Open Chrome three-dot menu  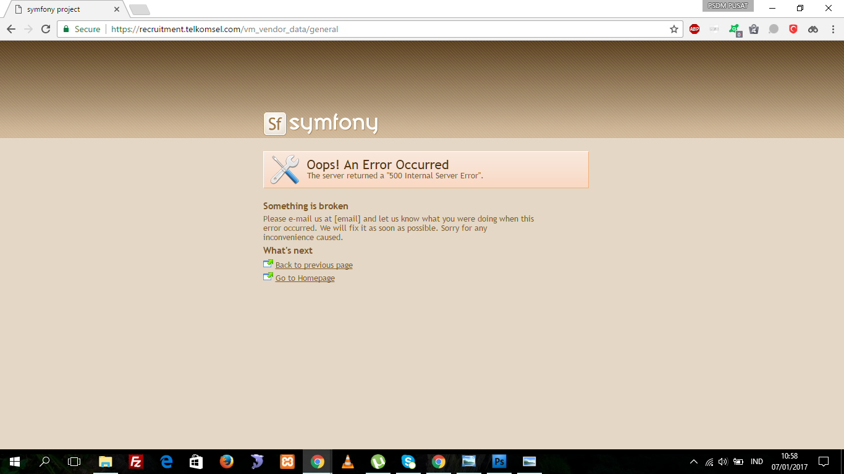(832, 29)
